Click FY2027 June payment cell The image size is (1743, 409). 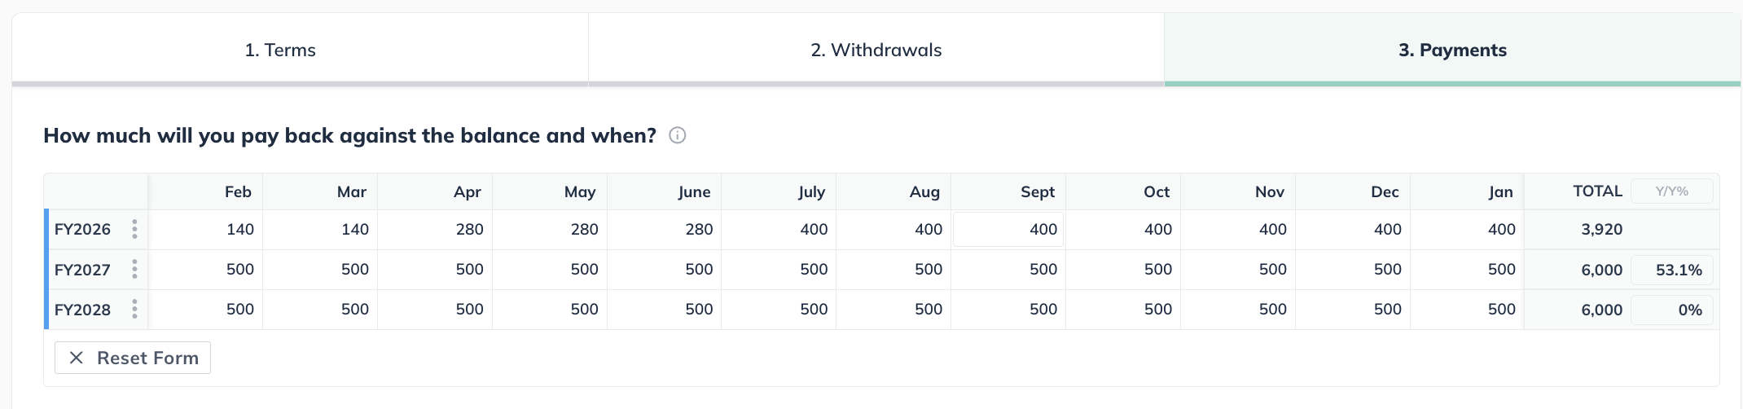[665, 270]
